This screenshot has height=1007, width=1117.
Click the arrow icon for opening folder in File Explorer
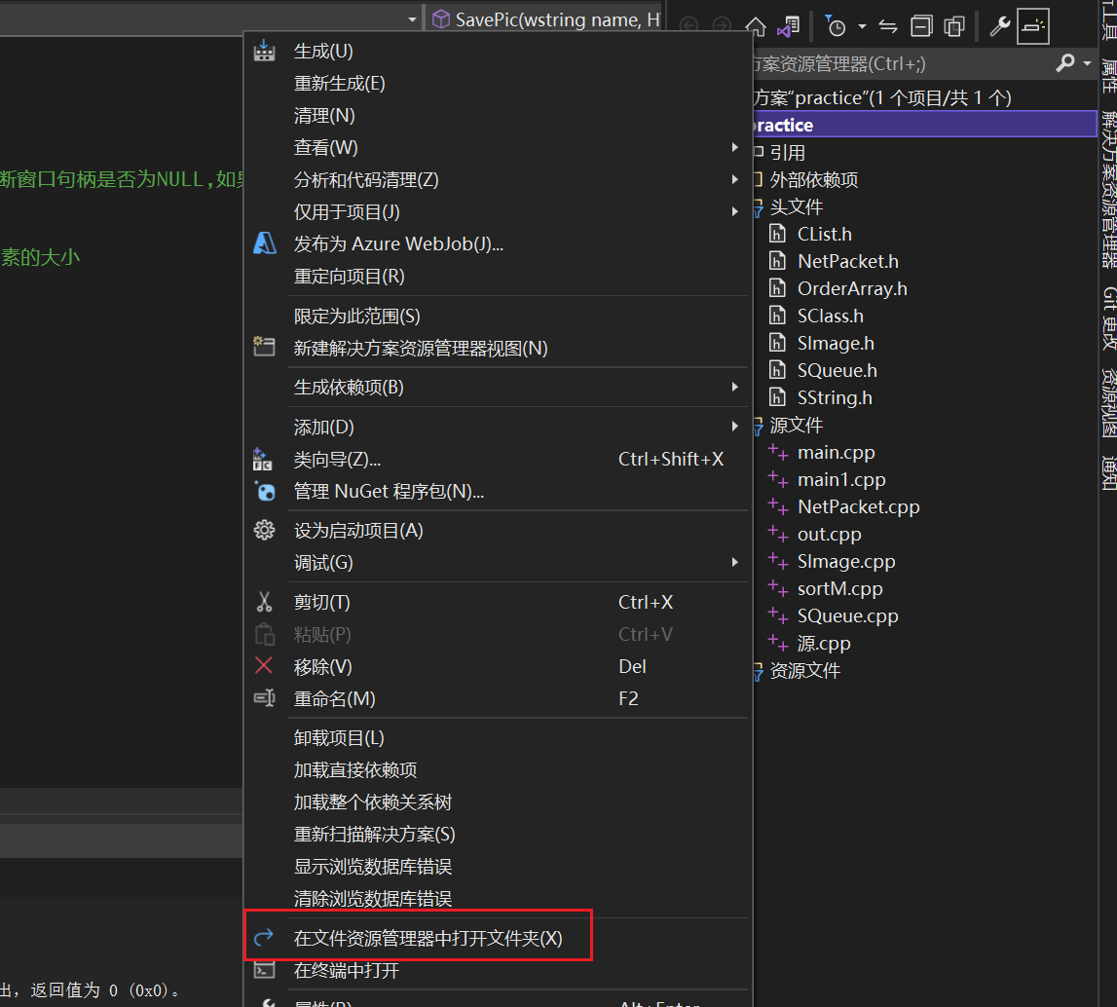(264, 937)
